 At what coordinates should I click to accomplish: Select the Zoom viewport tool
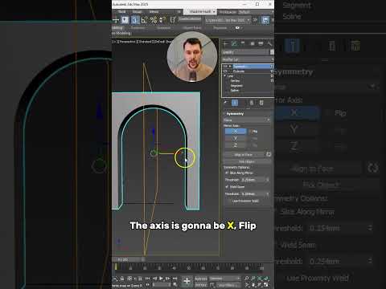pyautogui.click(x=247, y=279)
